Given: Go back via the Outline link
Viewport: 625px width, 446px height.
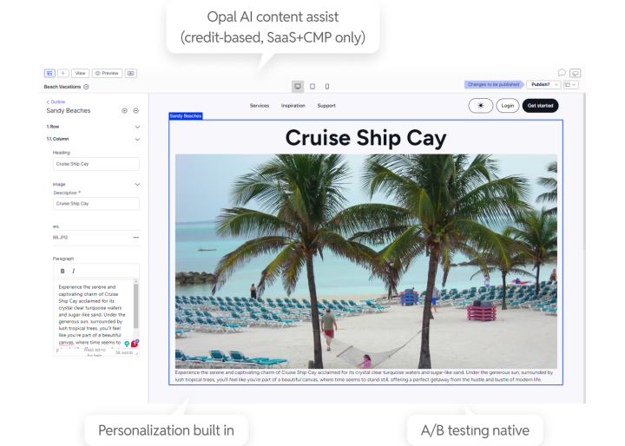Looking at the screenshot, I should click(56, 102).
